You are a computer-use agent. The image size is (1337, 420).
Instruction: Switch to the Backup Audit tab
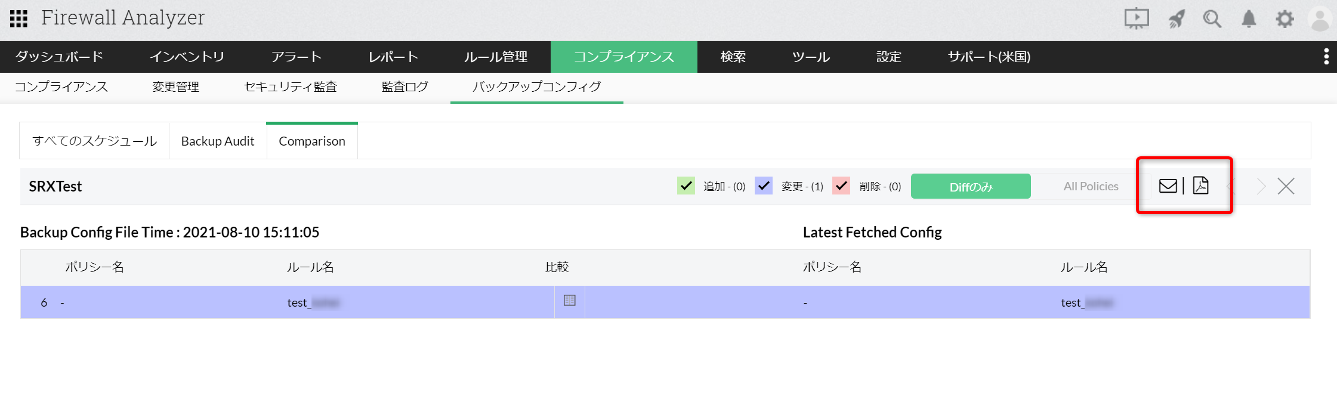coord(218,141)
